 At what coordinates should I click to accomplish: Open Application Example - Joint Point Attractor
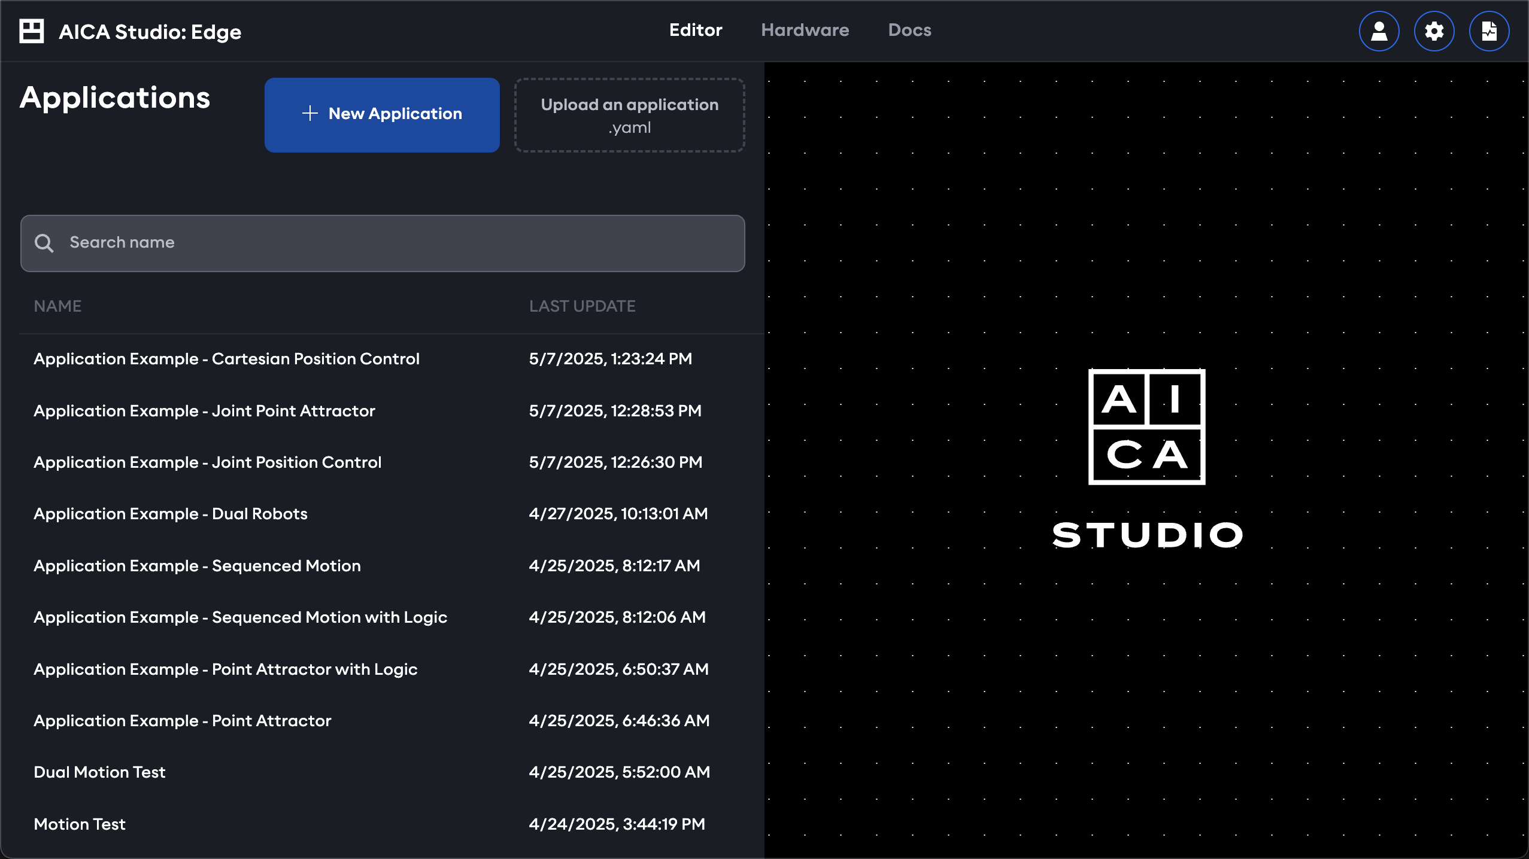point(204,411)
